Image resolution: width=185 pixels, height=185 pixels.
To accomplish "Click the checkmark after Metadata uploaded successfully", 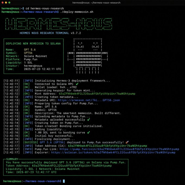I will (x=88, y=119).
